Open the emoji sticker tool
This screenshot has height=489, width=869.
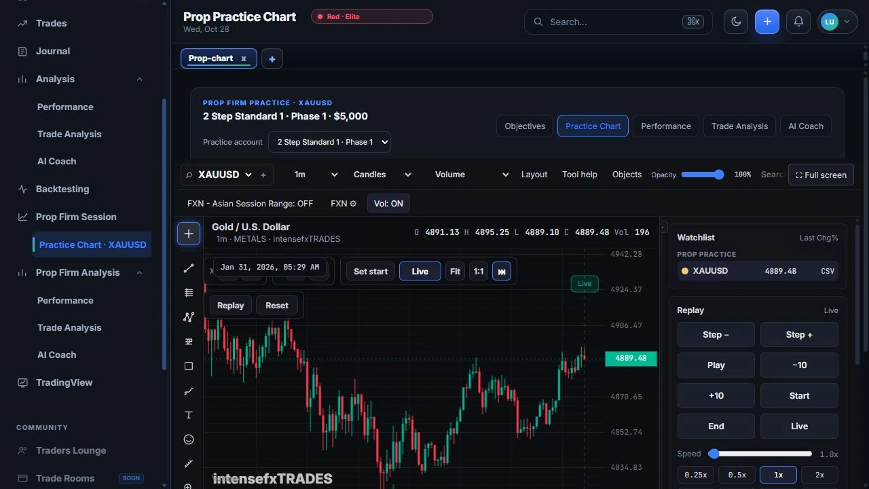[189, 439]
